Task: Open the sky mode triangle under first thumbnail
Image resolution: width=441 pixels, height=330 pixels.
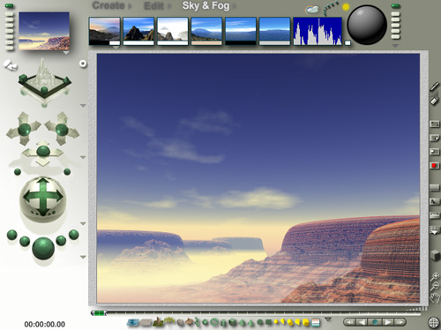Action: [x=116, y=48]
